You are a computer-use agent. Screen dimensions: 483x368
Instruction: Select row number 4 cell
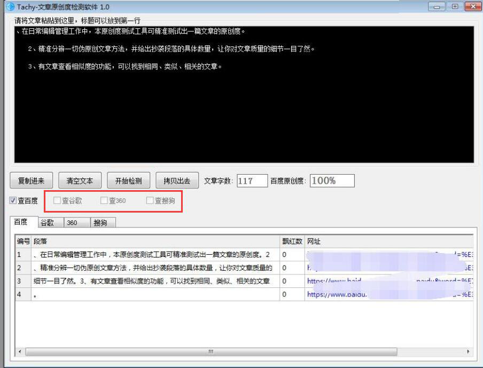[x=24, y=294]
